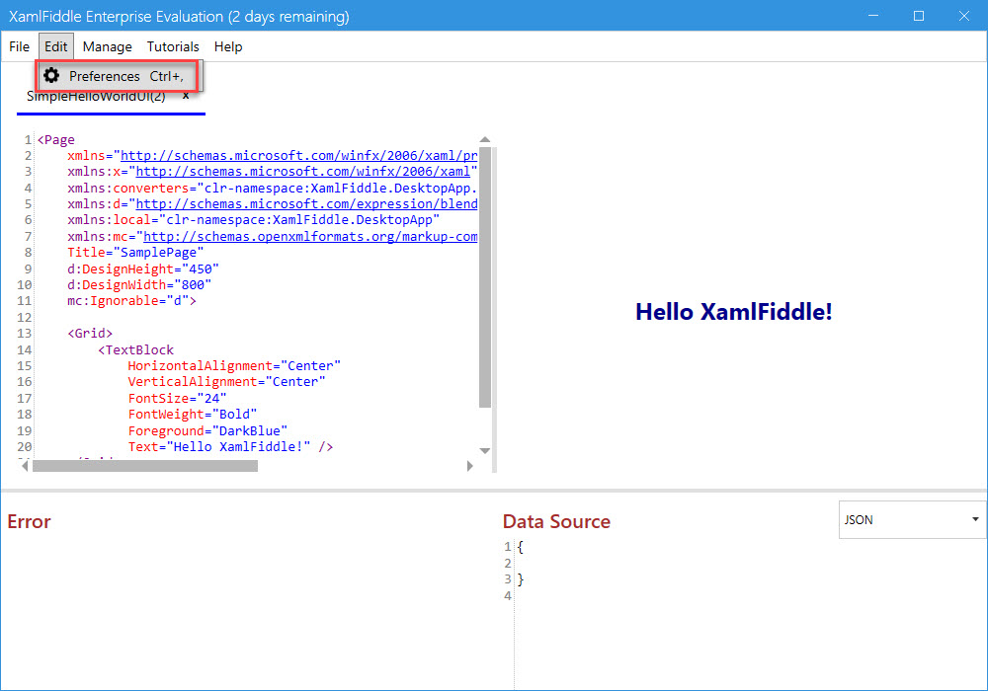This screenshot has width=988, height=691.
Task: Click the VerticalAlignment="Center" line
Action: [x=226, y=381]
